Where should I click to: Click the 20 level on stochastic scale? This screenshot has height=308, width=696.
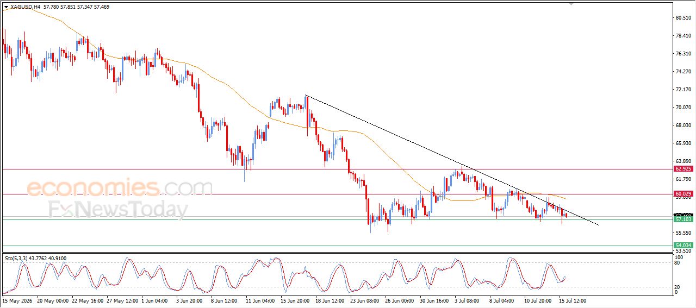click(x=678, y=287)
